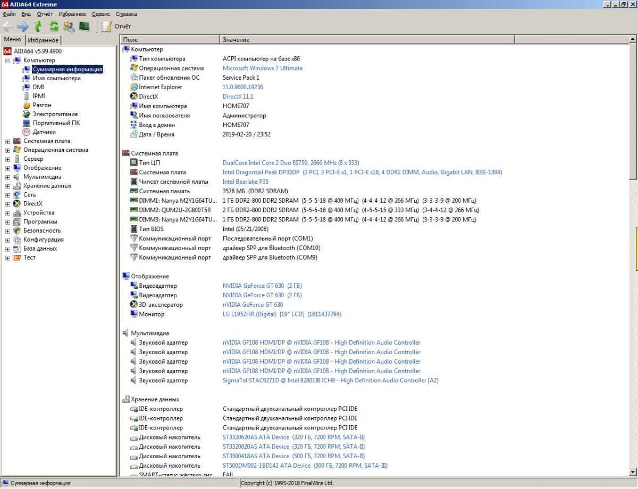
Task: Select Датчики in the tree
Action: pyautogui.click(x=44, y=132)
